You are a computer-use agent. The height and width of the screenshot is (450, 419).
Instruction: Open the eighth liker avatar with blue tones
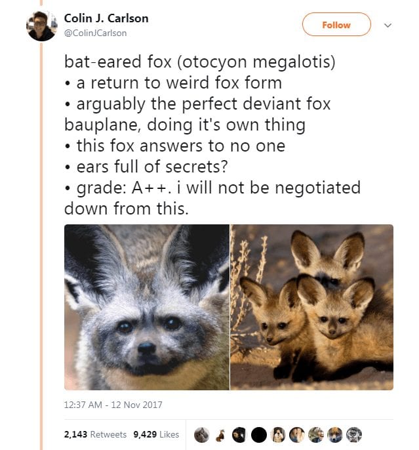pyautogui.click(x=335, y=435)
